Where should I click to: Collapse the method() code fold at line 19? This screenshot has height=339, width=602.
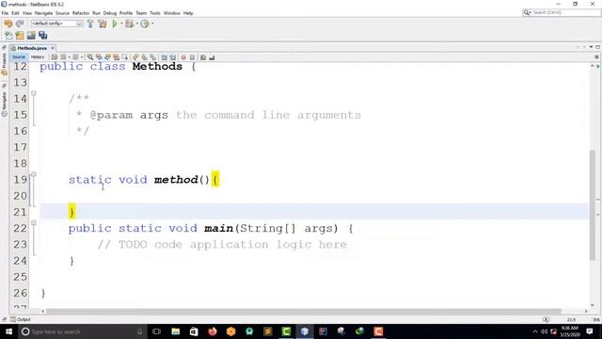coord(34,174)
